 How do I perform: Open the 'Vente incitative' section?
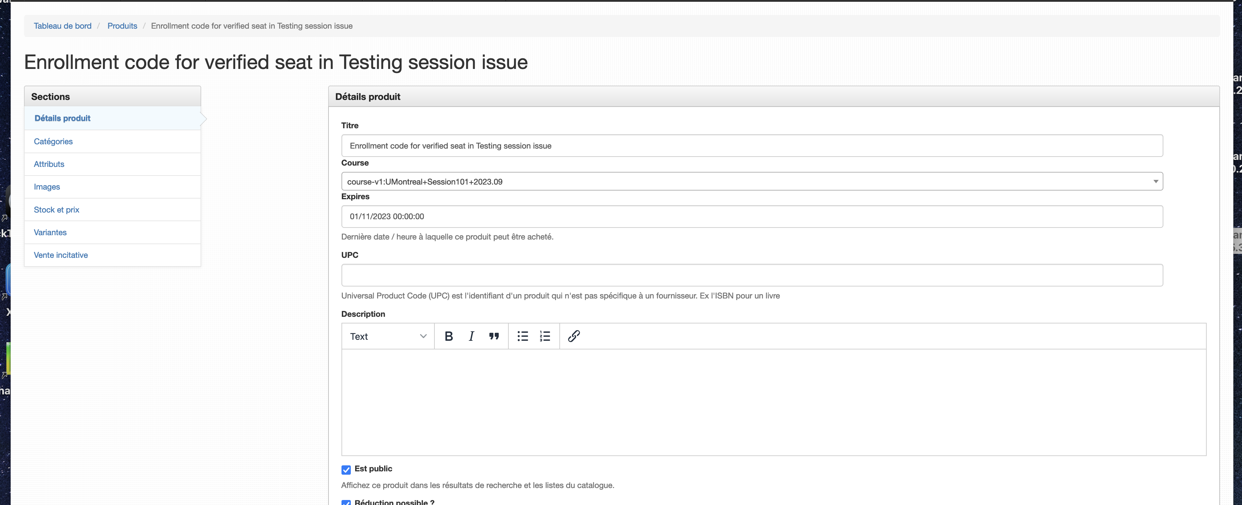(61, 255)
